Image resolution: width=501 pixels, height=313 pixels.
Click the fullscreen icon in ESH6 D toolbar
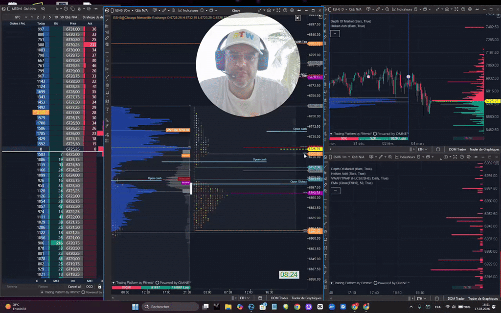tap(456, 9)
